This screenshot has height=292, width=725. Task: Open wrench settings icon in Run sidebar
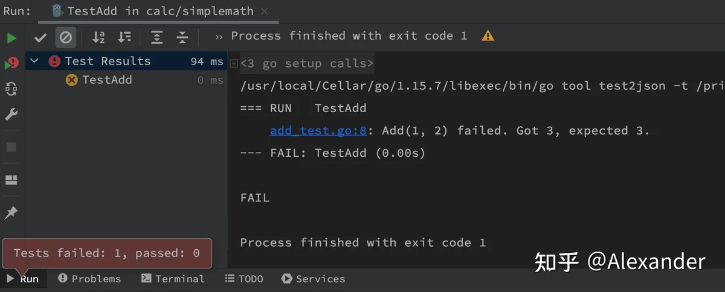pos(11,115)
